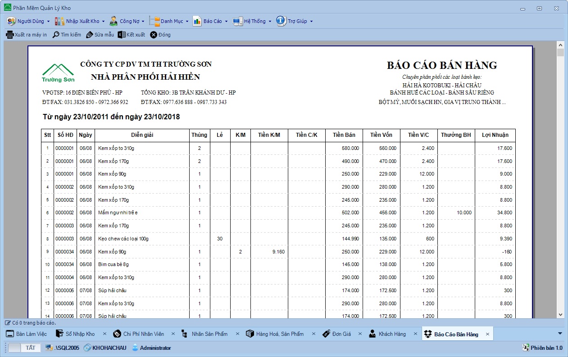Click the Đóng close report icon

pyautogui.click(x=154, y=35)
